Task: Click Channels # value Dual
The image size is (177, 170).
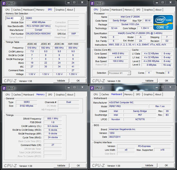Action: click(69, 102)
